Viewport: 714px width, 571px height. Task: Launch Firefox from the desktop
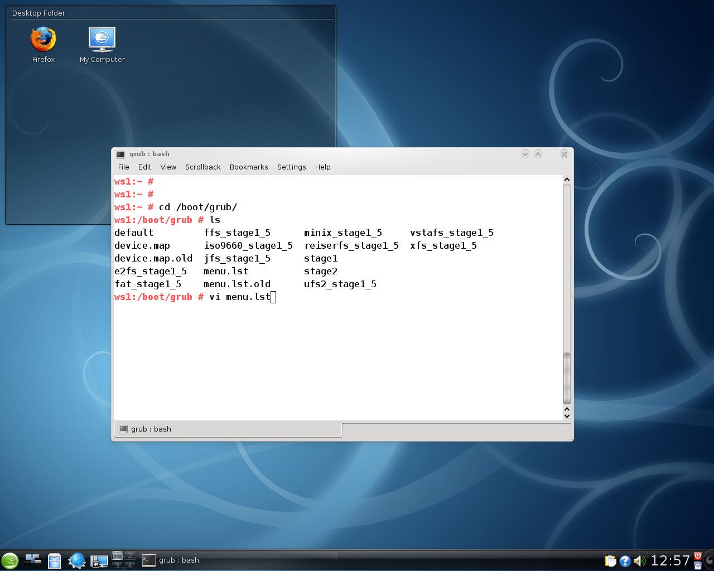(43, 39)
